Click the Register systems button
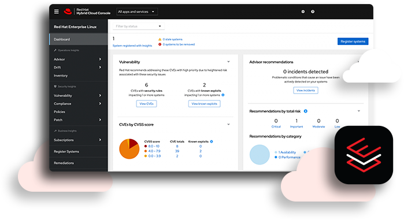Image resolution: width=404 pixels, height=220 pixels. [x=353, y=42]
